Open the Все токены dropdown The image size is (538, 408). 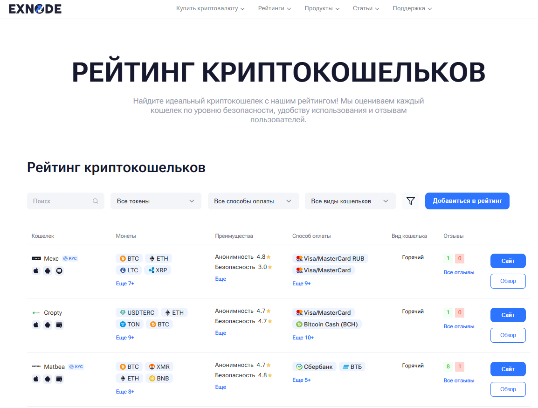pyautogui.click(x=156, y=201)
